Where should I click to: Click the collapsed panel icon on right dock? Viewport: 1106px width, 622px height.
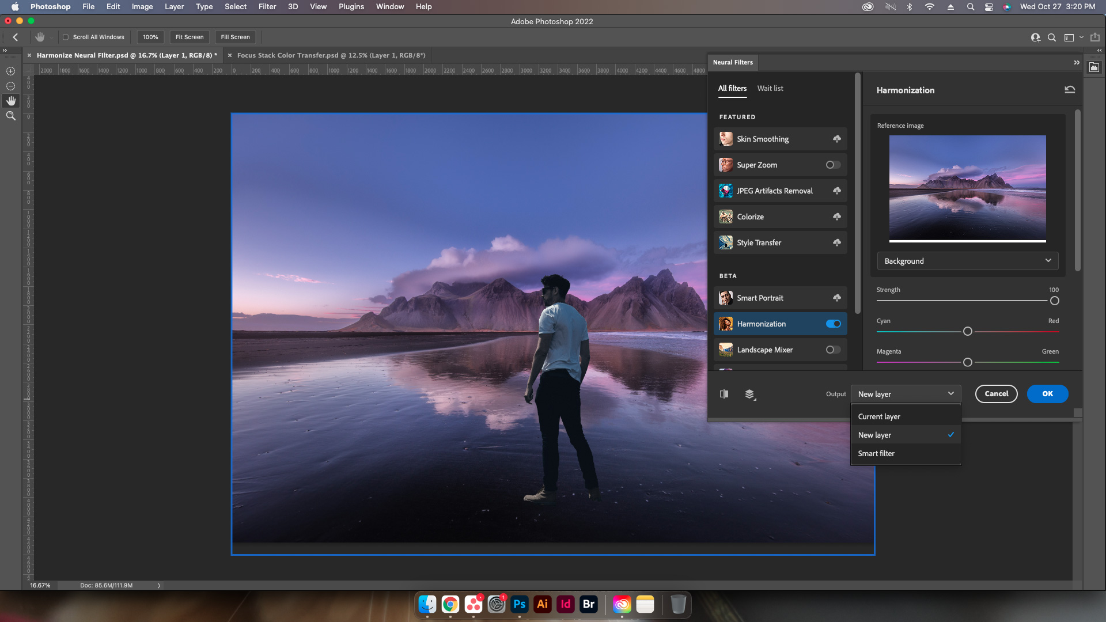[1094, 67]
